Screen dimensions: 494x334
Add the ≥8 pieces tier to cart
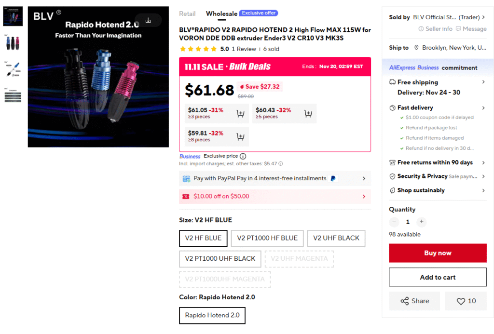pos(240,137)
